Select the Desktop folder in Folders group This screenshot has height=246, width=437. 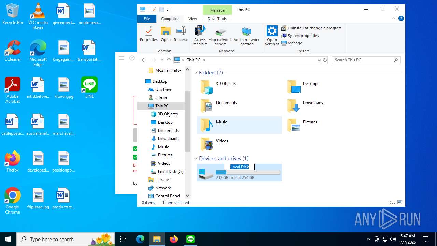[294, 87]
